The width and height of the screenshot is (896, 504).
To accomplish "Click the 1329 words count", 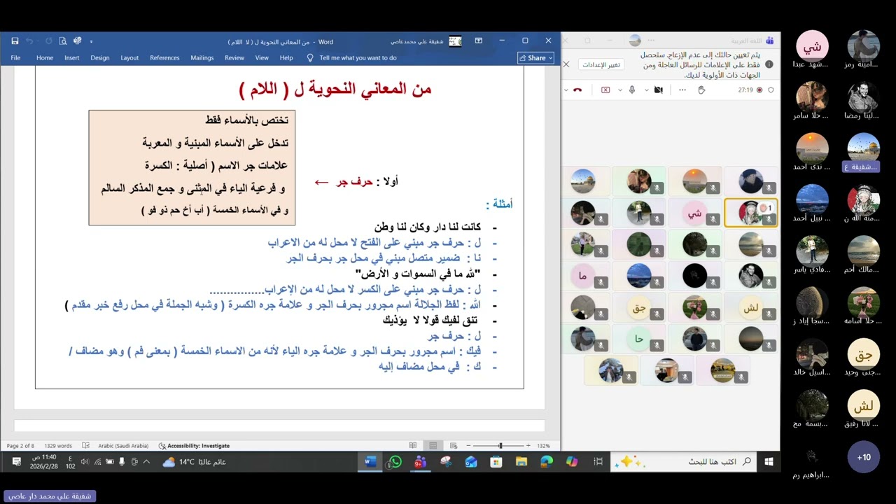I will (58, 445).
